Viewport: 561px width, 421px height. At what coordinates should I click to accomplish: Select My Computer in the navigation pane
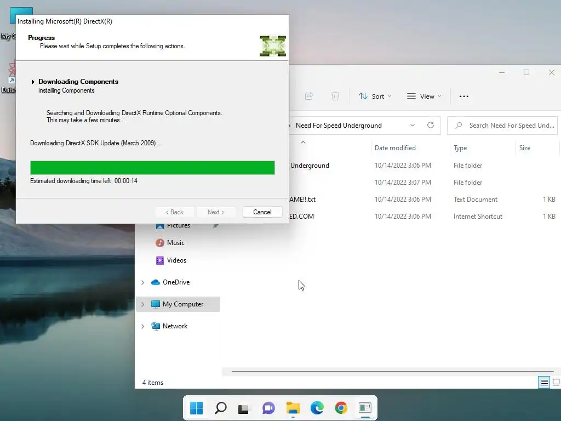click(183, 304)
